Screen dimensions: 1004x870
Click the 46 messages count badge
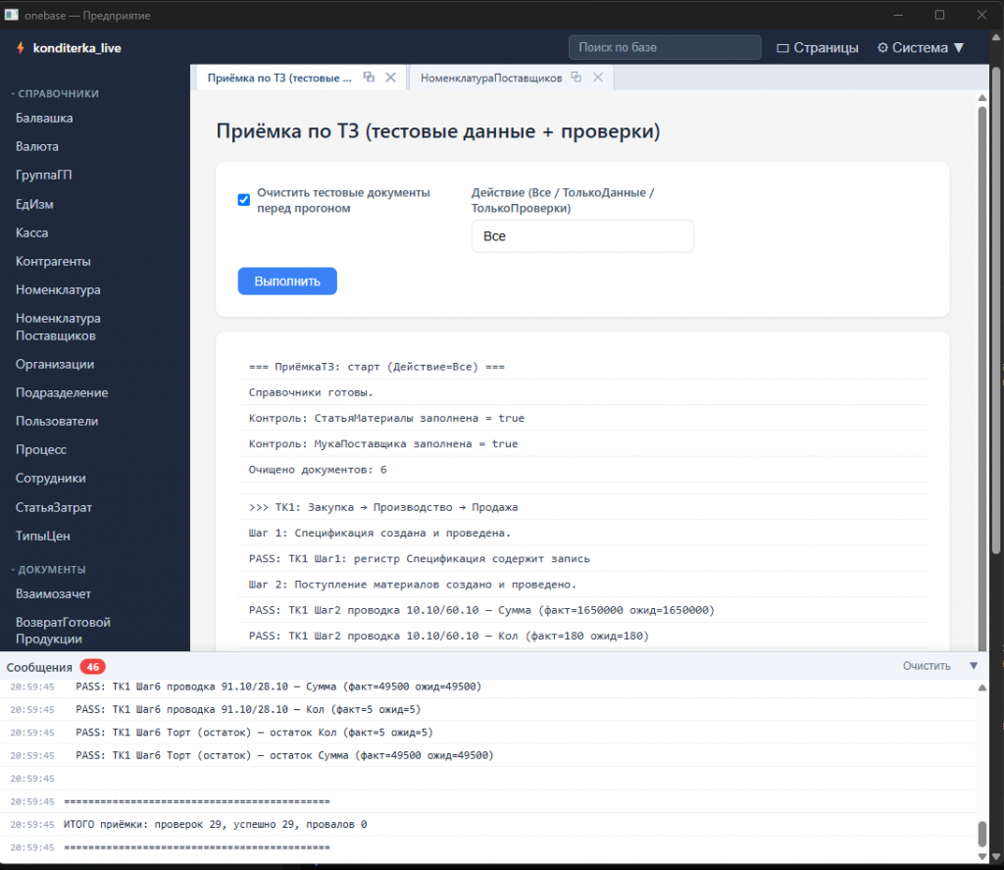[93, 667]
